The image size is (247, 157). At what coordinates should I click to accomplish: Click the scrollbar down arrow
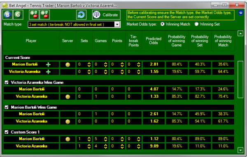(240, 150)
